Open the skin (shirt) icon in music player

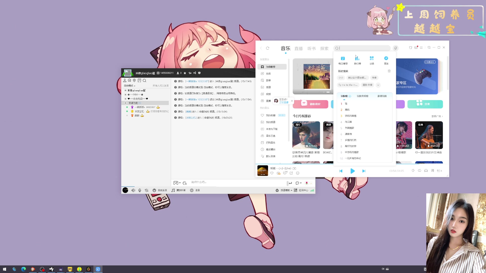(x=410, y=48)
